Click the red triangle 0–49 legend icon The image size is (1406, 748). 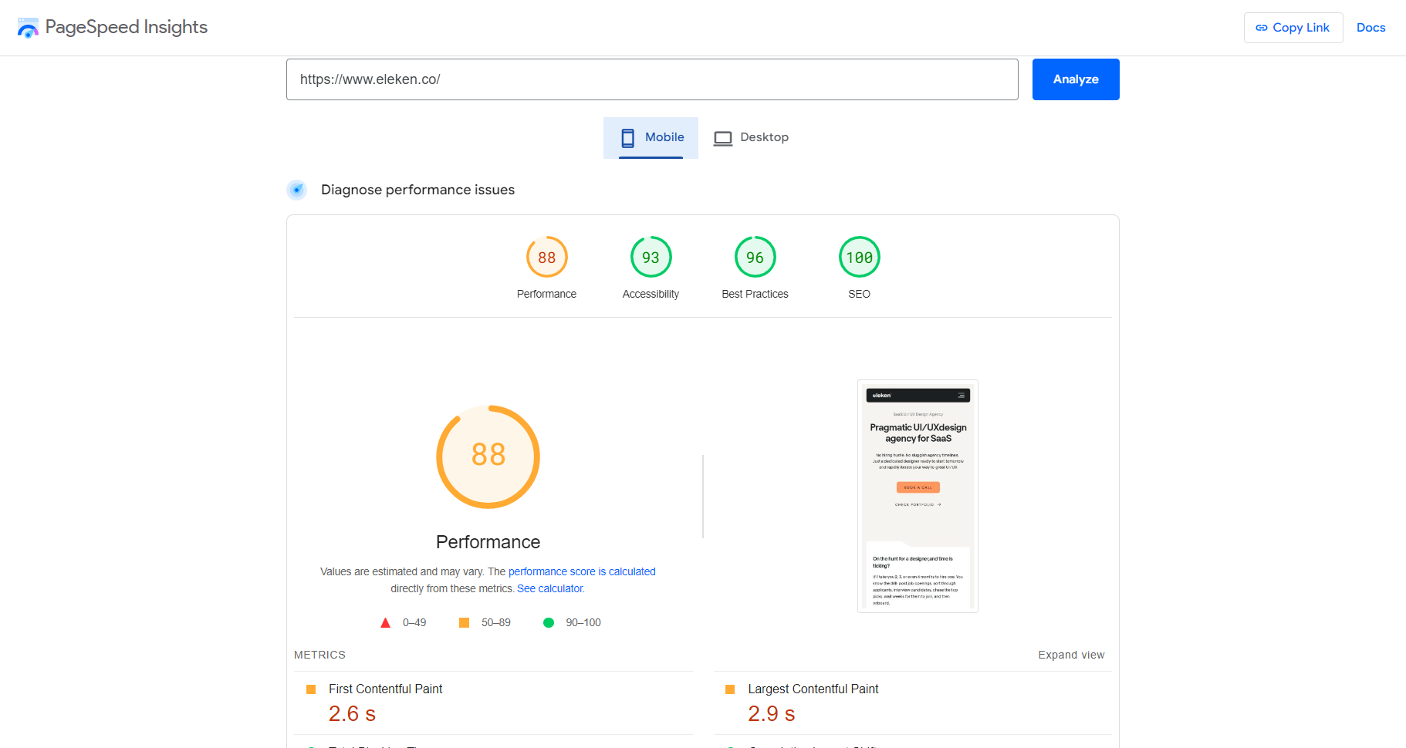385,623
